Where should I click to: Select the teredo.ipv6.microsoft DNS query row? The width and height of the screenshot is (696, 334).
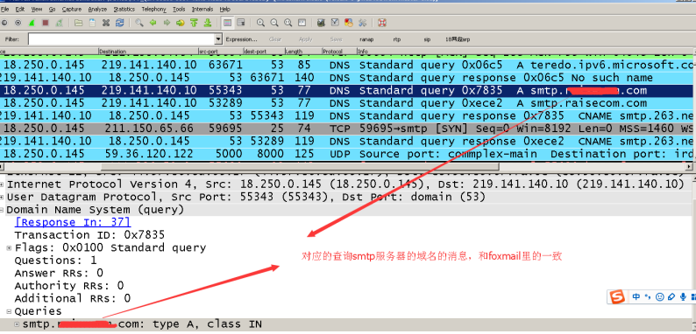[x=346, y=65]
